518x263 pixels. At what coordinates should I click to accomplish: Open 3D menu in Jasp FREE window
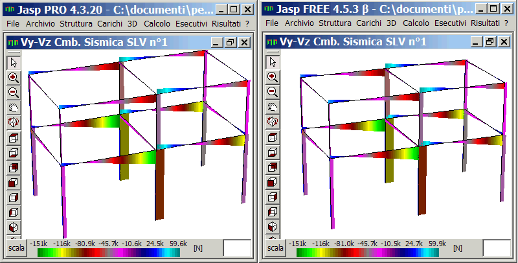(x=391, y=23)
